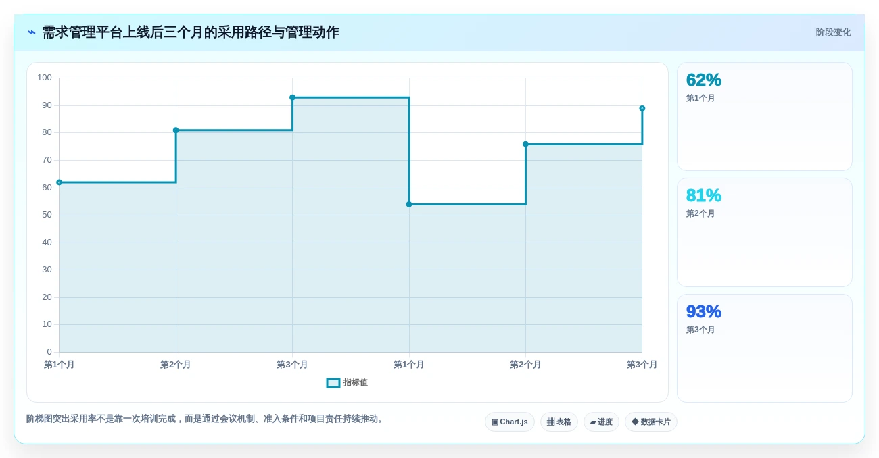The height and width of the screenshot is (458, 879).
Task: Click the chart data point at value 81
Action: (176, 130)
